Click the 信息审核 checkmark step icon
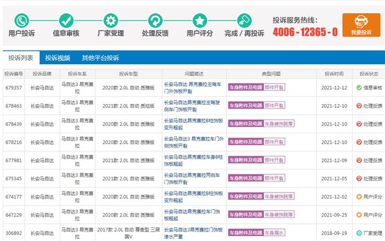This screenshot has width=385, height=241. click(x=66, y=21)
